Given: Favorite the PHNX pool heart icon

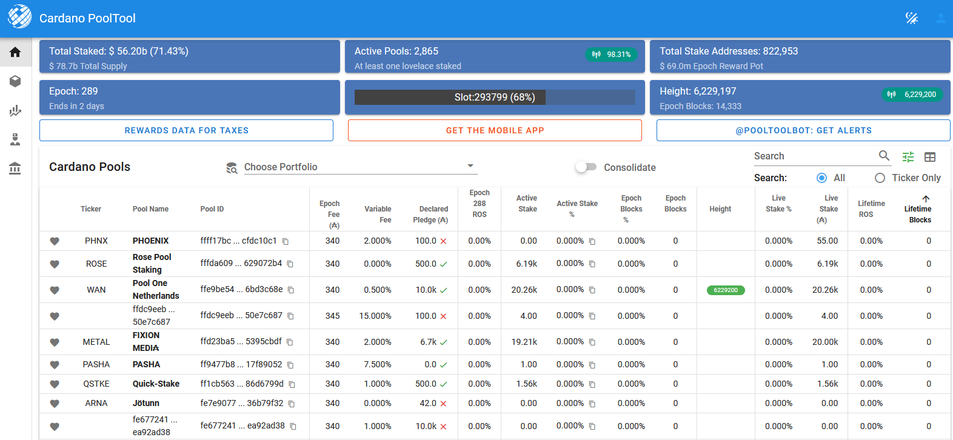Looking at the screenshot, I should [x=55, y=241].
